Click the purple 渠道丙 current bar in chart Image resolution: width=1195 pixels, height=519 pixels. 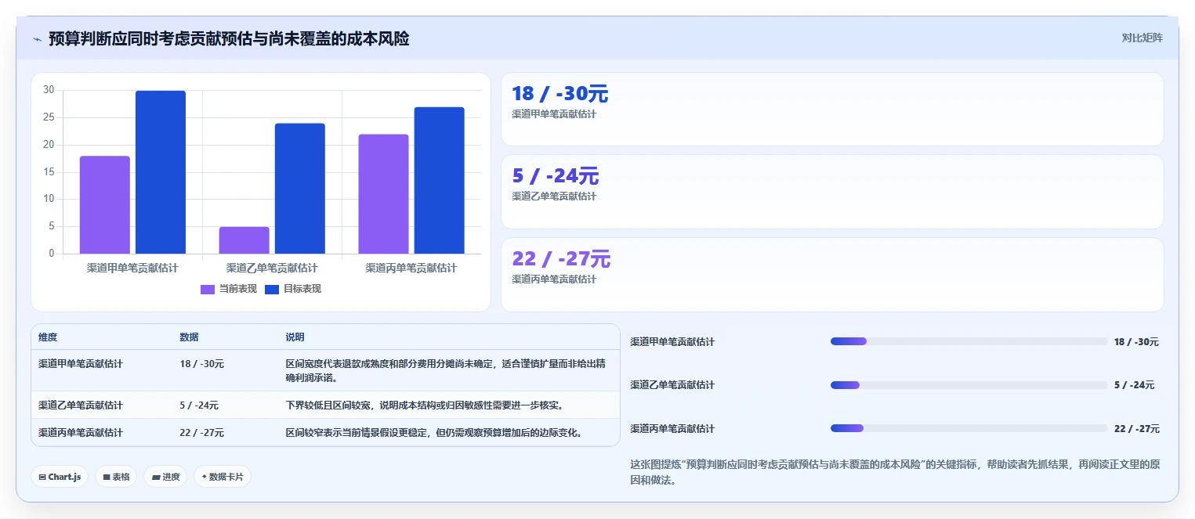[384, 194]
